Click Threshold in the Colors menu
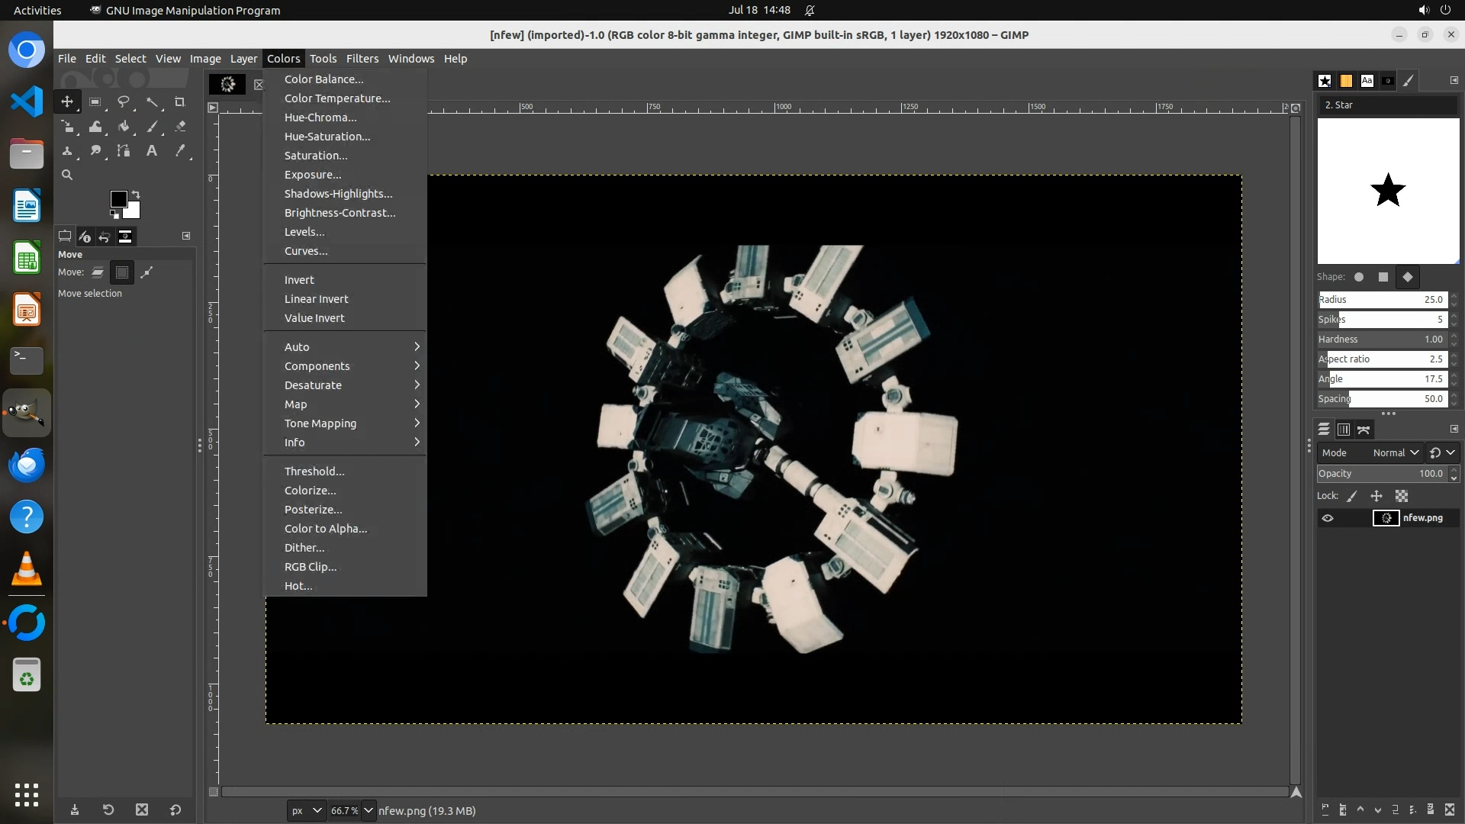This screenshot has height=824, width=1465. (314, 472)
